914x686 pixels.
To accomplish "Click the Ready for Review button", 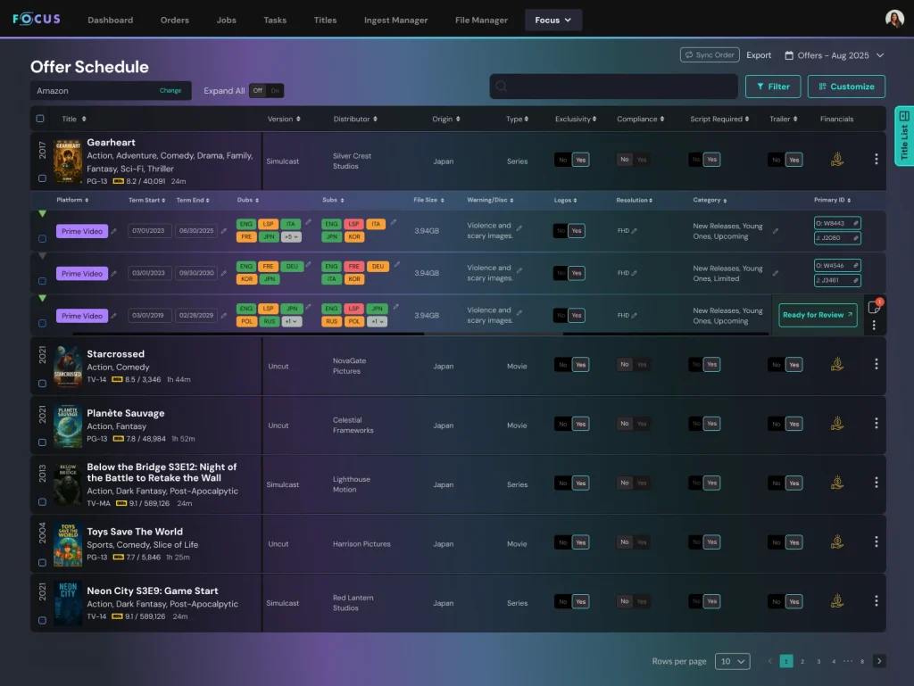I will coord(818,315).
